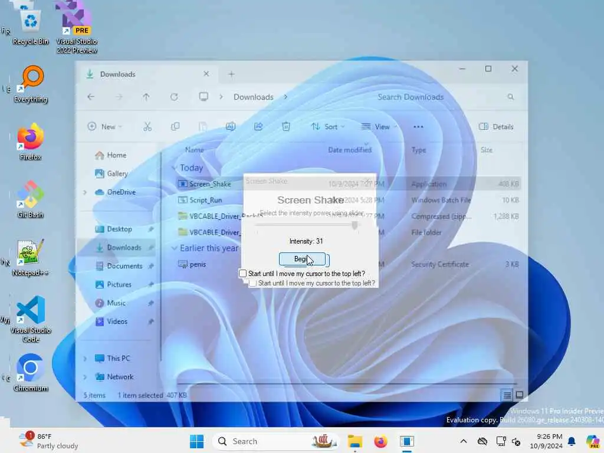Collapse the Earlier this year group

pos(174,248)
